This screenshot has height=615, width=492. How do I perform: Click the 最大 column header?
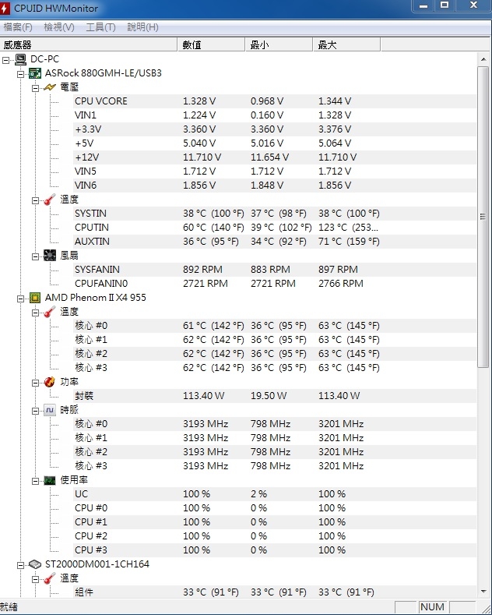tap(346, 44)
